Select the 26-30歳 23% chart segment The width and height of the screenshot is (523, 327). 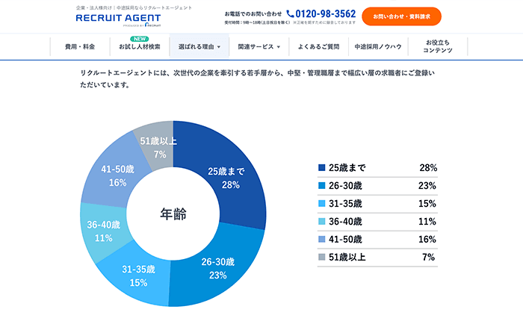point(218,267)
